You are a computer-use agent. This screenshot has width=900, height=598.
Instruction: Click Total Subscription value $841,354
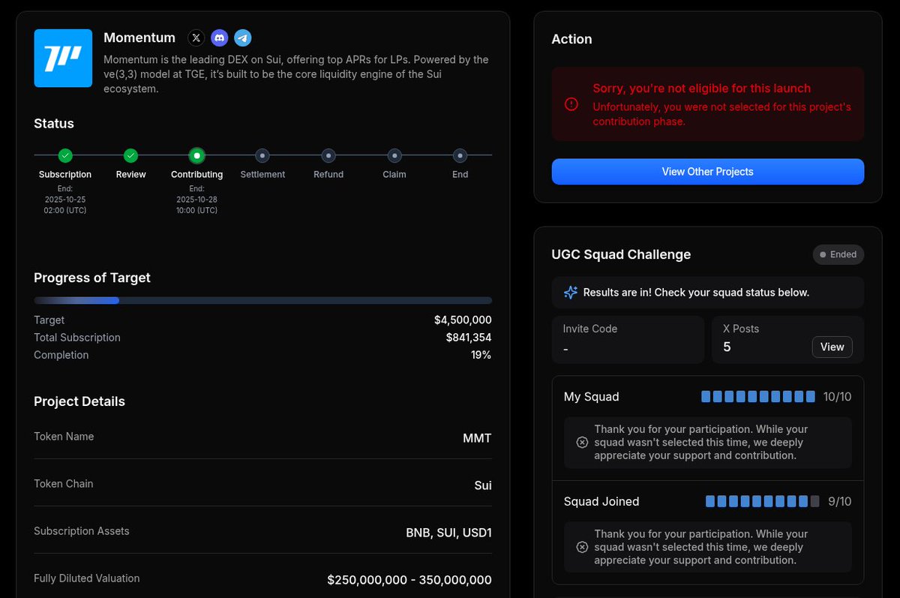(469, 338)
